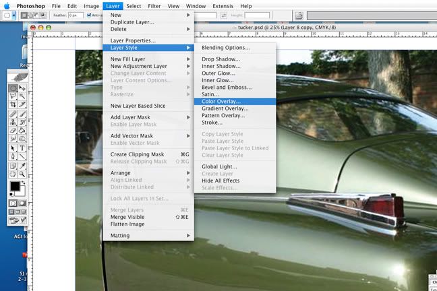Open the Filter menu
Image resolution: width=437 pixels, height=291 pixels.
pos(154,6)
